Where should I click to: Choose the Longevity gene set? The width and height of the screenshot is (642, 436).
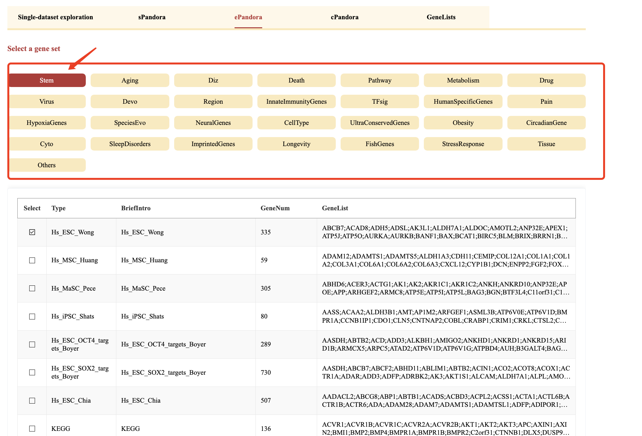[296, 144]
